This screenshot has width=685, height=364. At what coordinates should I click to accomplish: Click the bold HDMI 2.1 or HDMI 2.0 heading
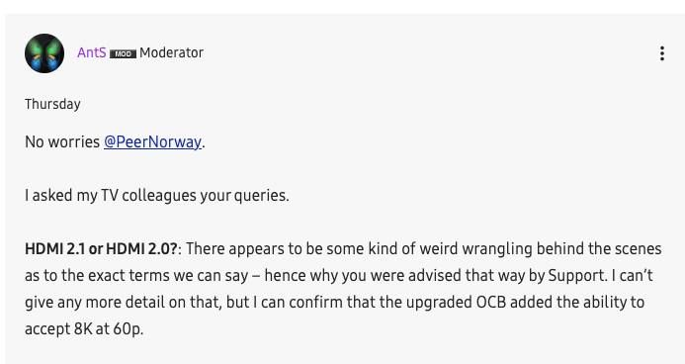101,248
